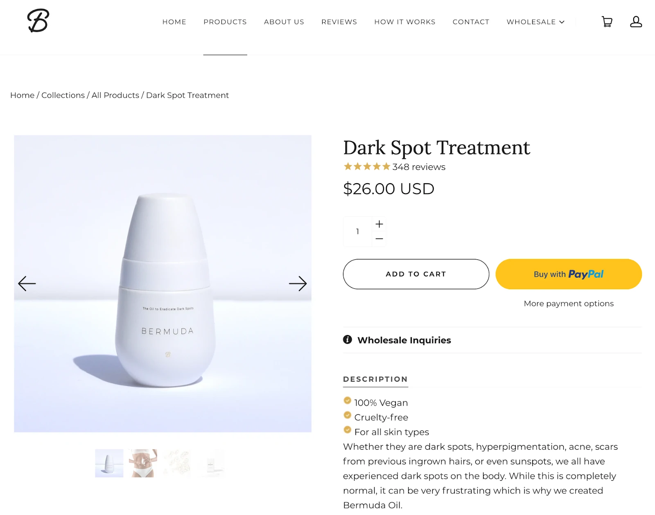Click the Add to Cart button
The height and width of the screenshot is (515, 655).
click(x=416, y=274)
